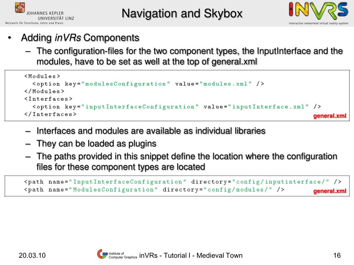Click the "ModulesConfiguration" path name string
The image size is (354, 265).
tap(113, 190)
